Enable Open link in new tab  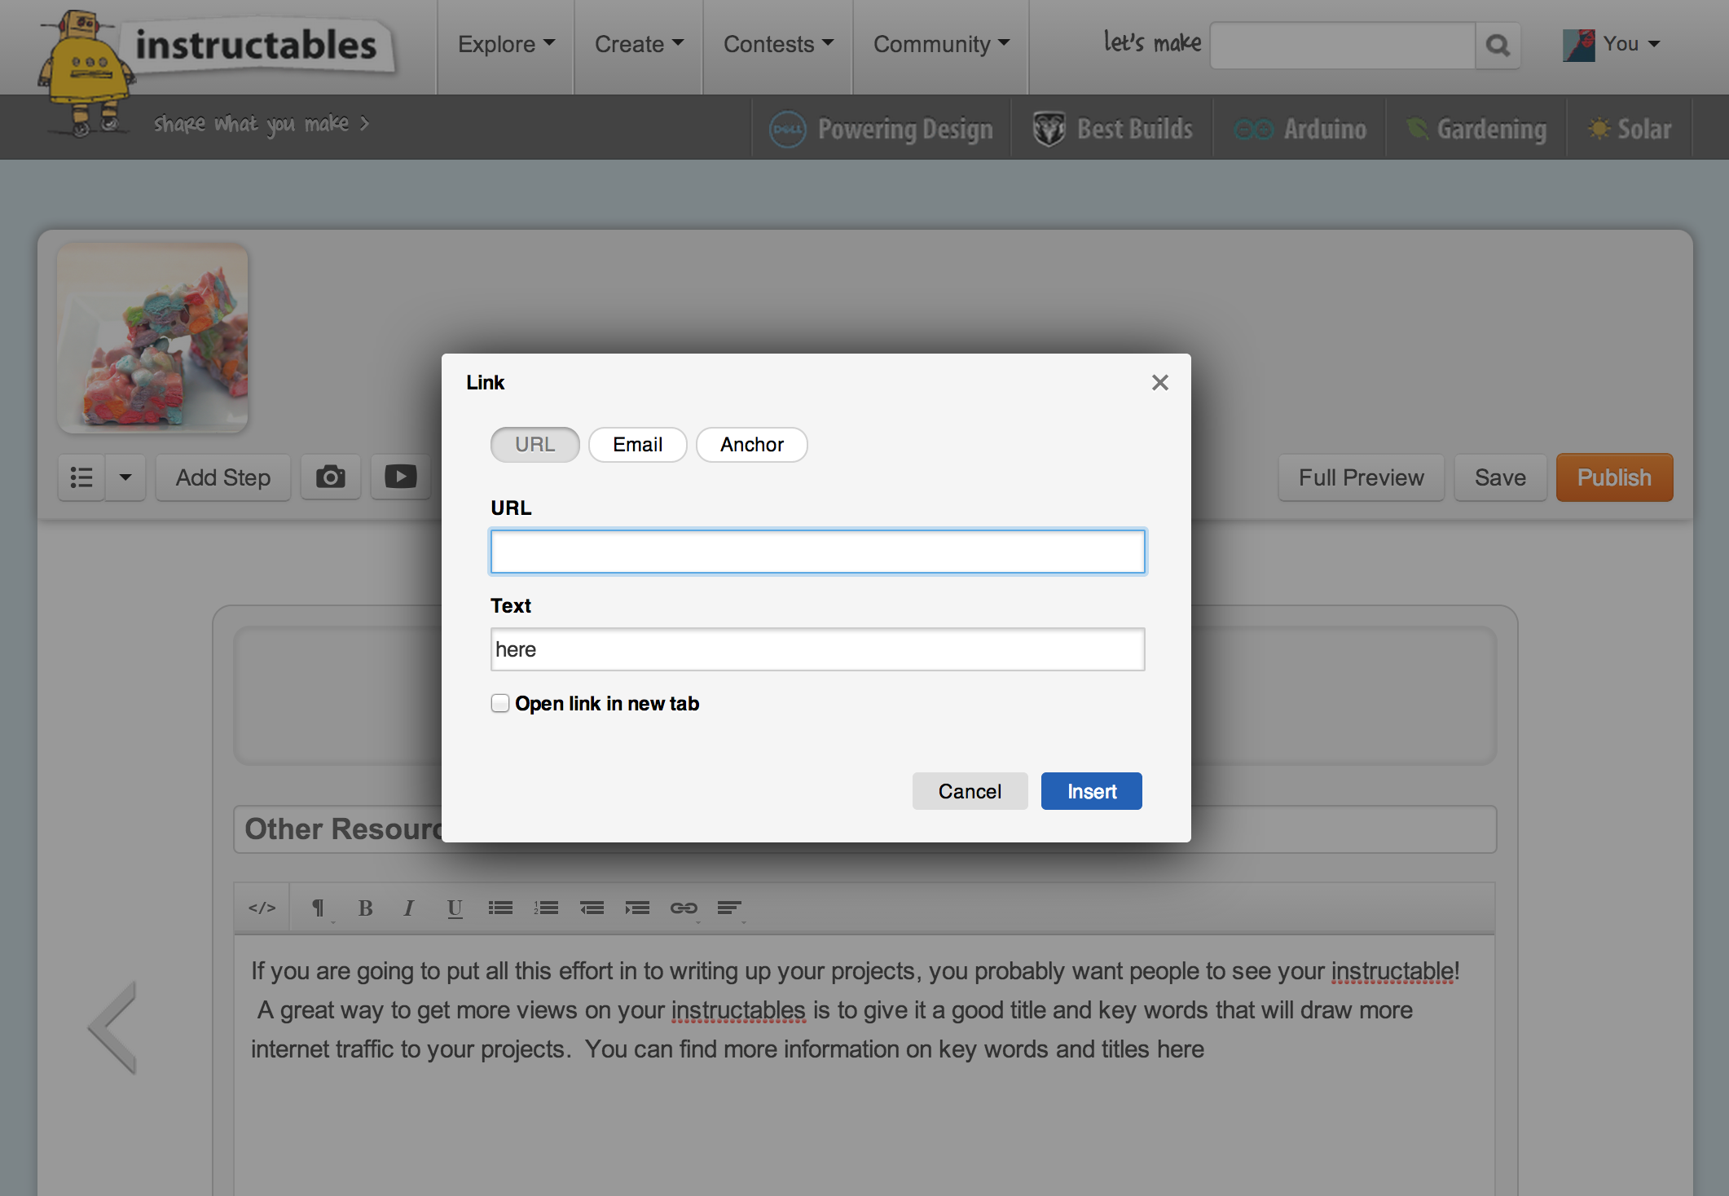499,703
